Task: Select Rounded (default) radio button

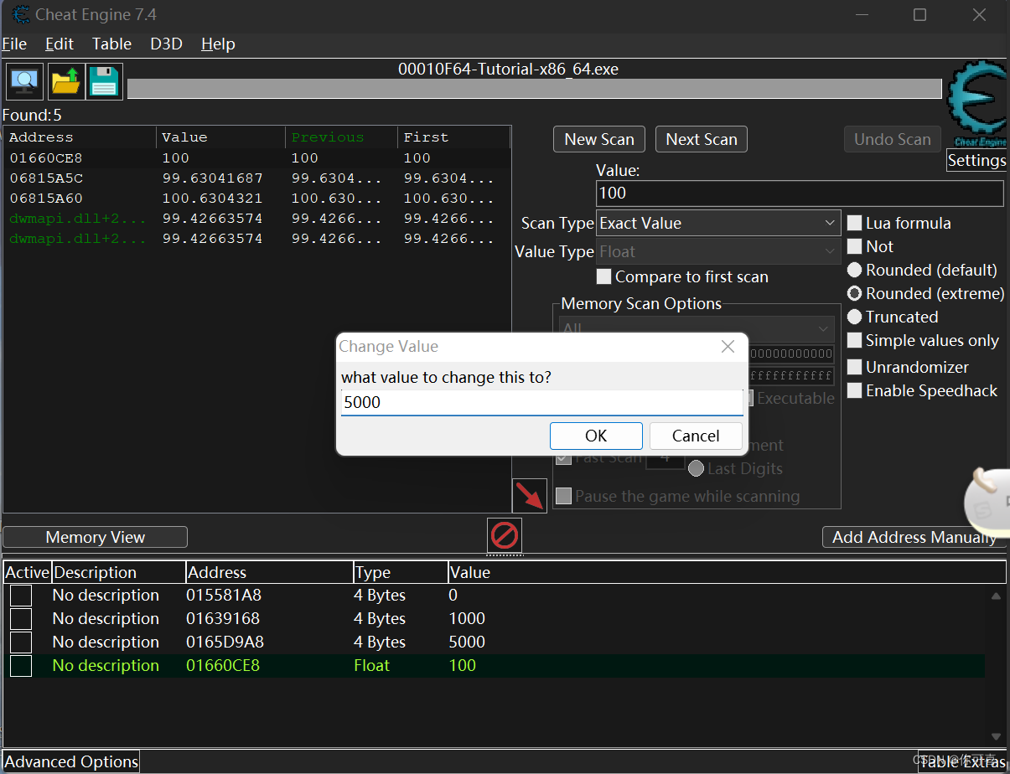Action: pyautogui.click(x=854, y=270)
